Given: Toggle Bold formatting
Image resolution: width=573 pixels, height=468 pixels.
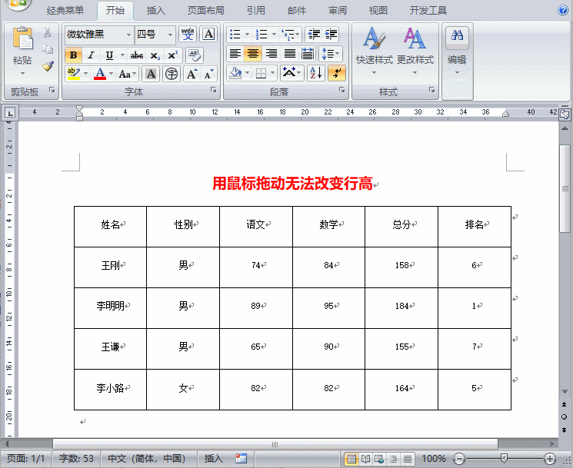Looking at the screenshot, I should click(x=73, y=55).
